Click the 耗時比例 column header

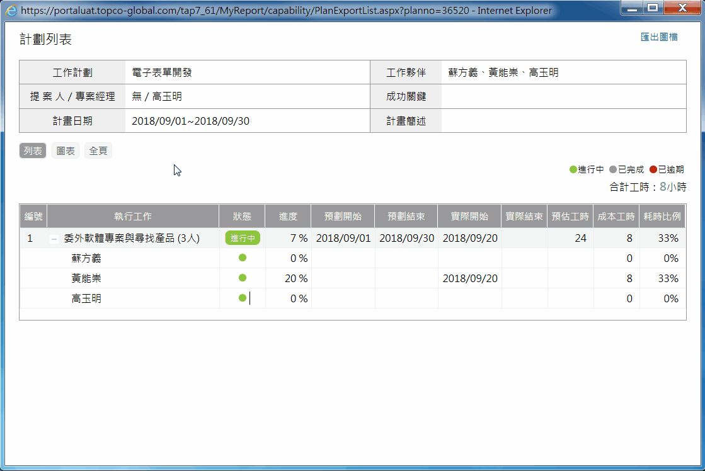click(662, 216)
